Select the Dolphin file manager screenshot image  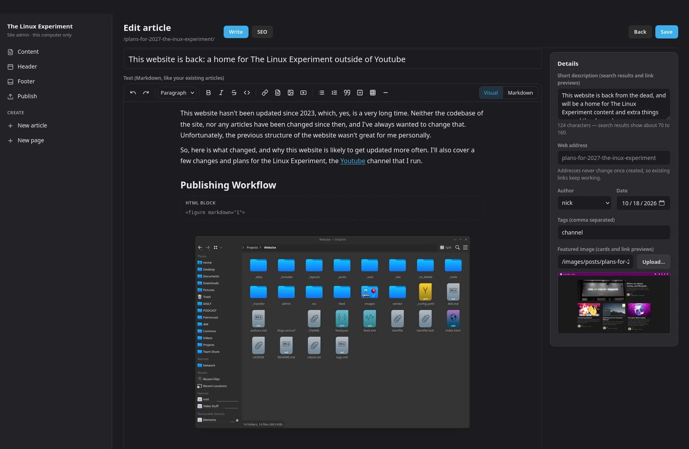(332, 332)
